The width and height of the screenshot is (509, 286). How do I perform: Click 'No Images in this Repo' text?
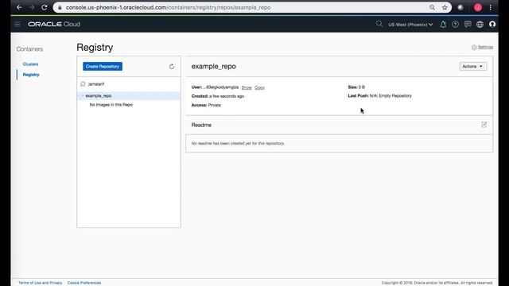[111, 105]
